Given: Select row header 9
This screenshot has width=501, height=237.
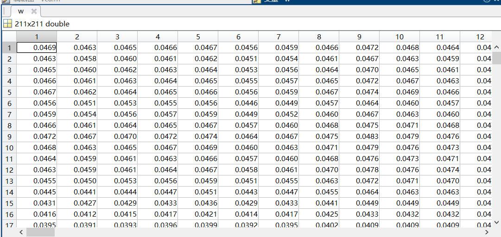Looking at the screenshot, I should pyautogui.click(x=9, y=137).
